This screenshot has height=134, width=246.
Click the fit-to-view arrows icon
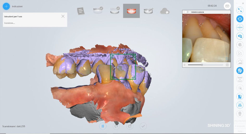240,10
